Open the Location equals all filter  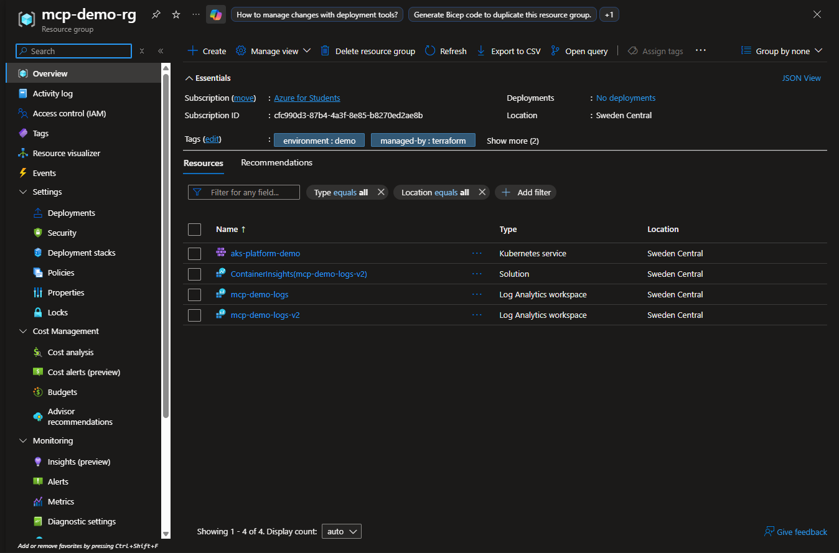[x=435, y=192]
